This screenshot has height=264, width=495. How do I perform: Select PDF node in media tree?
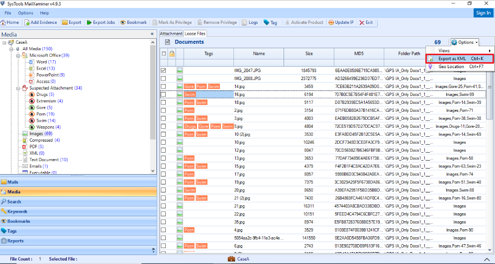pyautogui.click(x=33, y=147)
